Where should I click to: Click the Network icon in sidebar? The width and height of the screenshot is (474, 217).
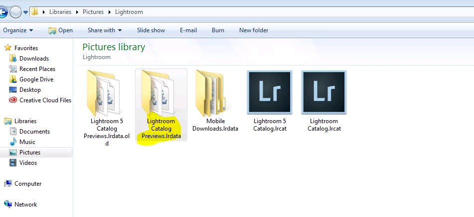click(x=8, y=205)
